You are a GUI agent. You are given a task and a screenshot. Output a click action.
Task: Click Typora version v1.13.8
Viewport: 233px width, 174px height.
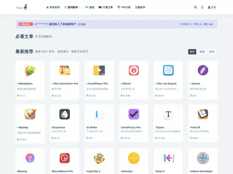pyautogui.click(x=160, y=138)
